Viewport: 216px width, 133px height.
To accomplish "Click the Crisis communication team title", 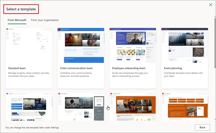I will click(77, 68).
